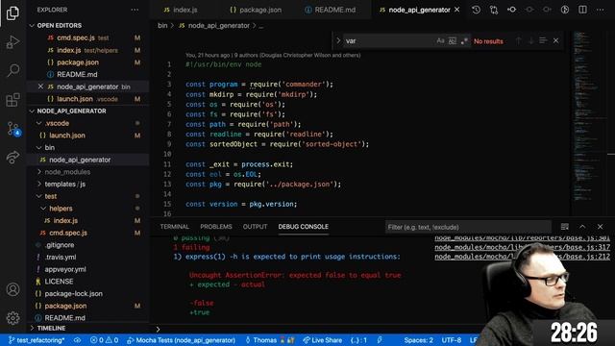
Task: Open the Live Share activity icon
Action: [12, 158]
